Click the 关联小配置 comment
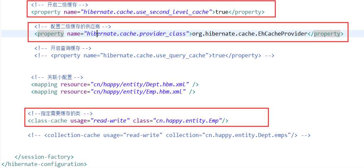This screenshot has height=168, width=364. (57, 77)
